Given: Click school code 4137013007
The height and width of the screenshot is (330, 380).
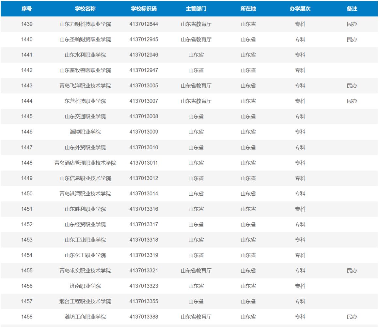Looking at the screenshot, I should [x=144, y=101].
